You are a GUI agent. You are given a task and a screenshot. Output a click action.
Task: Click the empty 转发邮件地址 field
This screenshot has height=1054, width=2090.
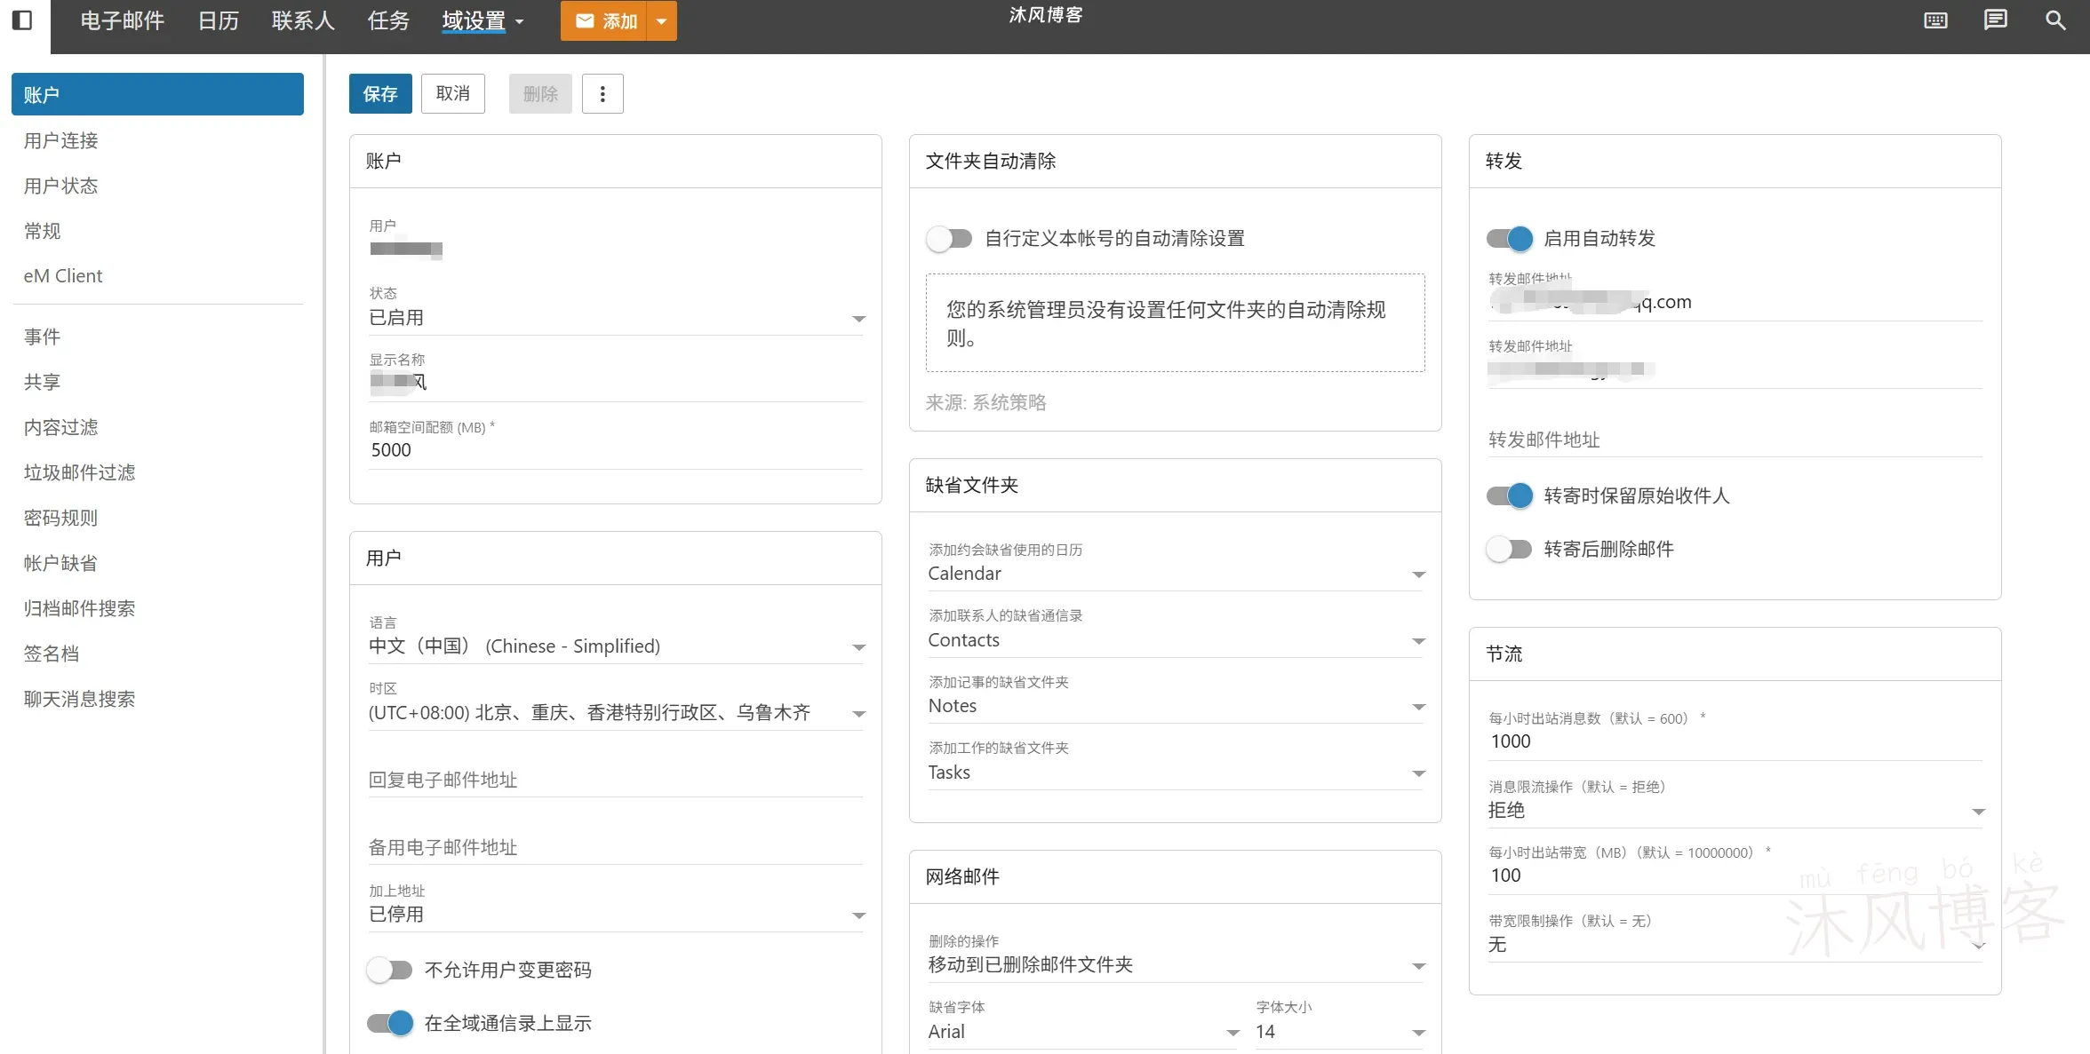(1735, 440)
